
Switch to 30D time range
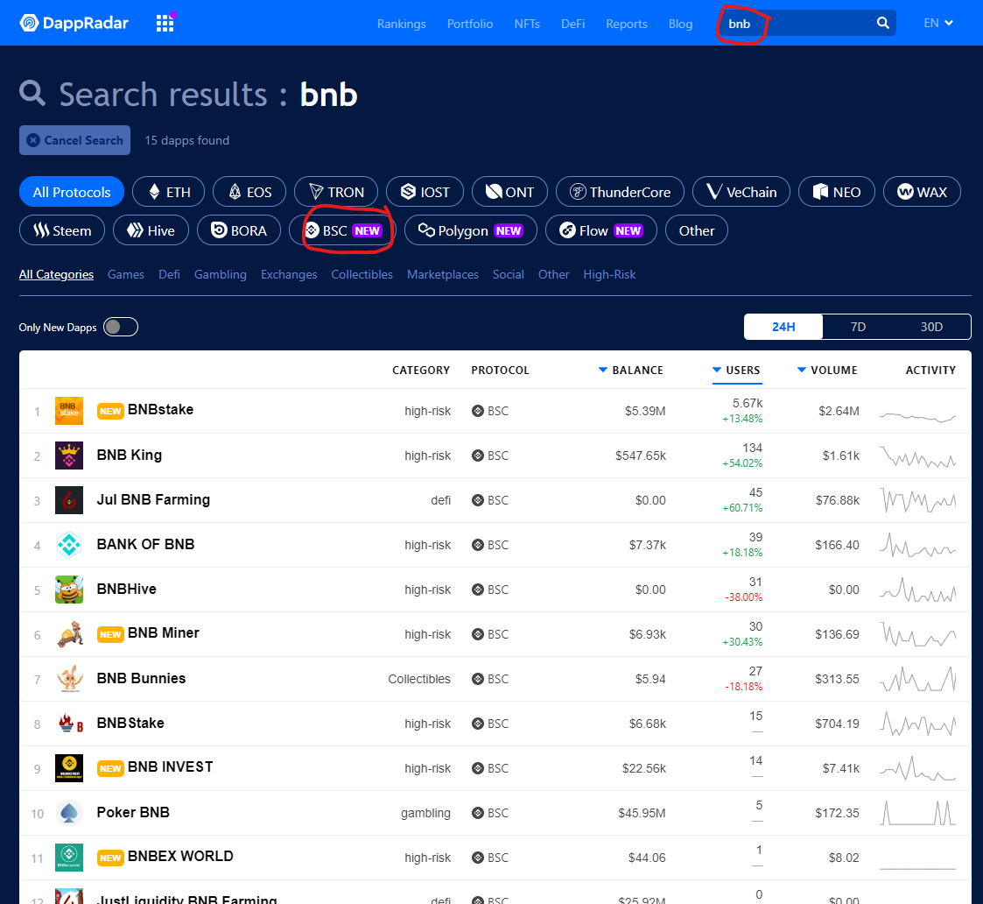click(931, 327)
